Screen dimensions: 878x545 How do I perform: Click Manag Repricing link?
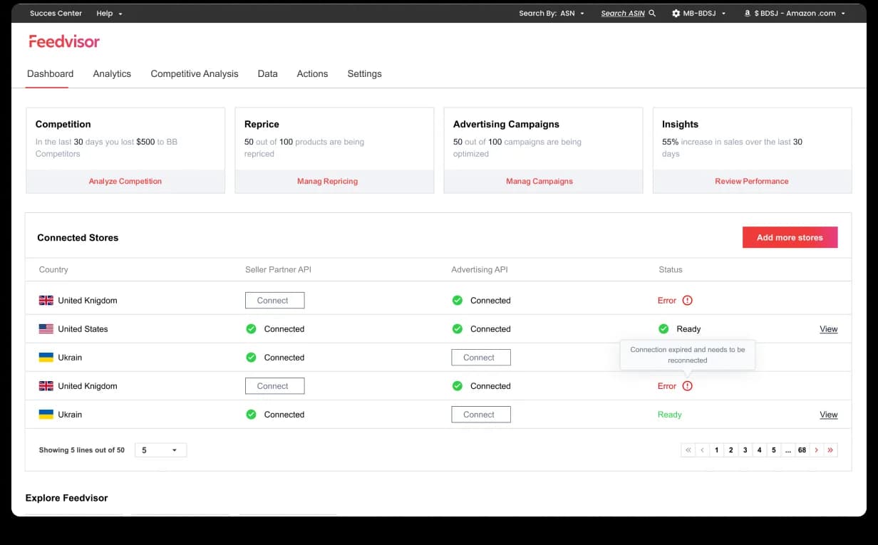327,182
